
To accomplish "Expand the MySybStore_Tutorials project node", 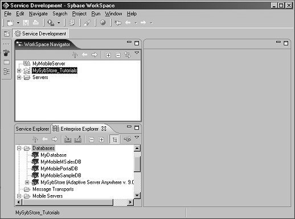I will pyautogui.click(x=19, y=71).
